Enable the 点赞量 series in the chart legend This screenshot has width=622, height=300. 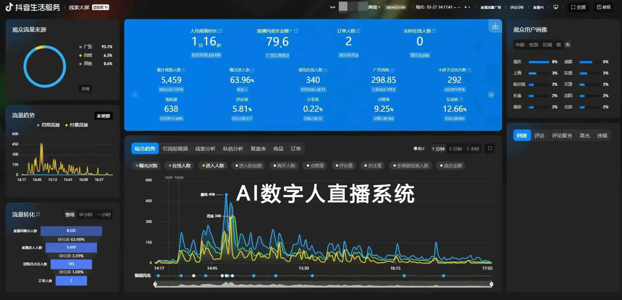pos(315,166)
